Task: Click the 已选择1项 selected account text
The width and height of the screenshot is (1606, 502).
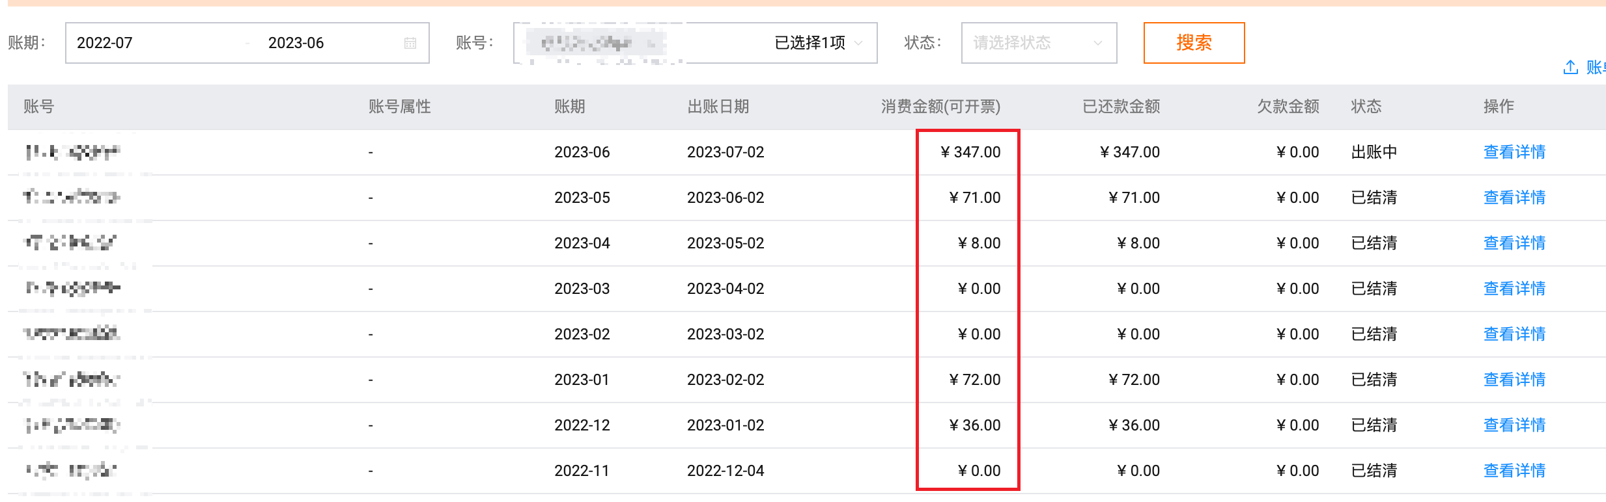Action: click(x=810, y=43)
